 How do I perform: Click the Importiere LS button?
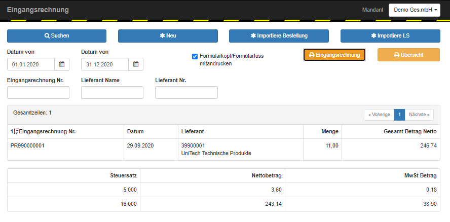click(390, 36)
